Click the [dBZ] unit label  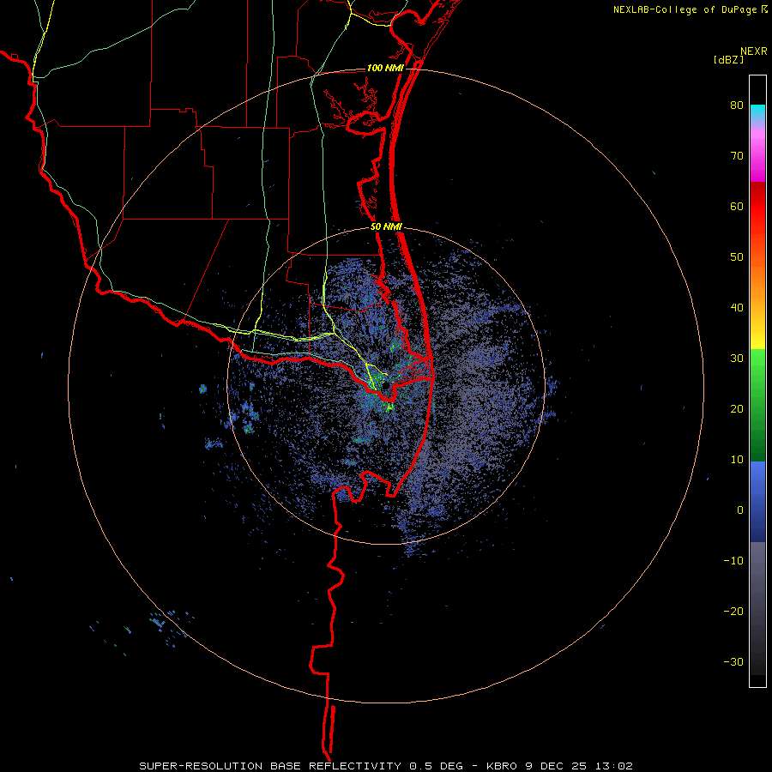(x=728, y=59)
